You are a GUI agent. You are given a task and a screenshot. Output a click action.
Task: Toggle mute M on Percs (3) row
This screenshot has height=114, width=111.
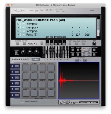23,35
